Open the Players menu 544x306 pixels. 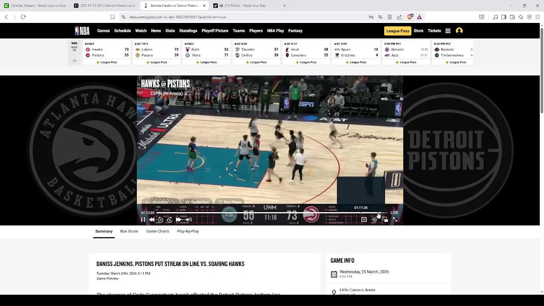[256, 31]
